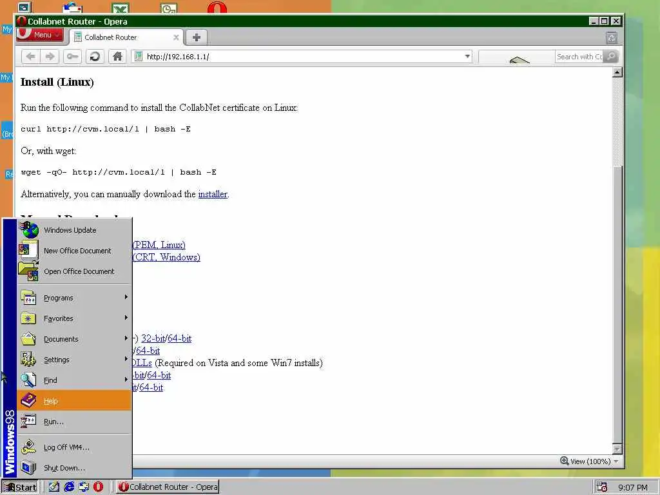This screenshot has height=495, width=660.
Task: Click the Shut Down computer icon
Action: (28, 468)
